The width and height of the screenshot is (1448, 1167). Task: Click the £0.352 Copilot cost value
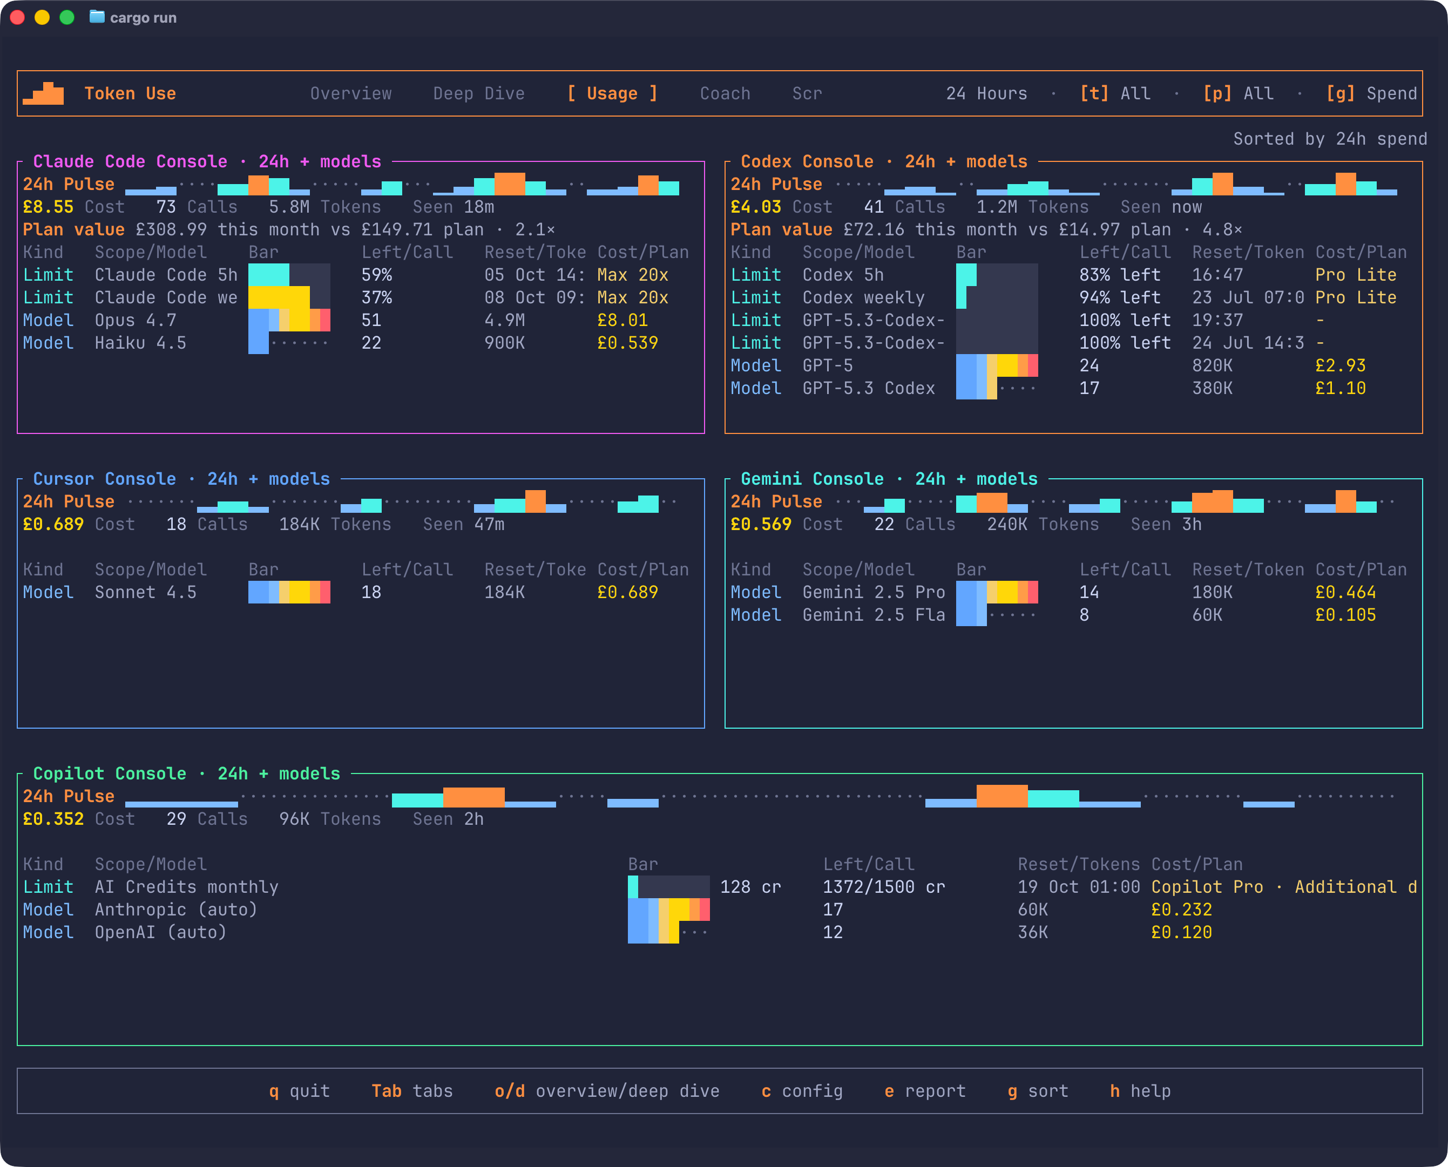pos(53,819)
